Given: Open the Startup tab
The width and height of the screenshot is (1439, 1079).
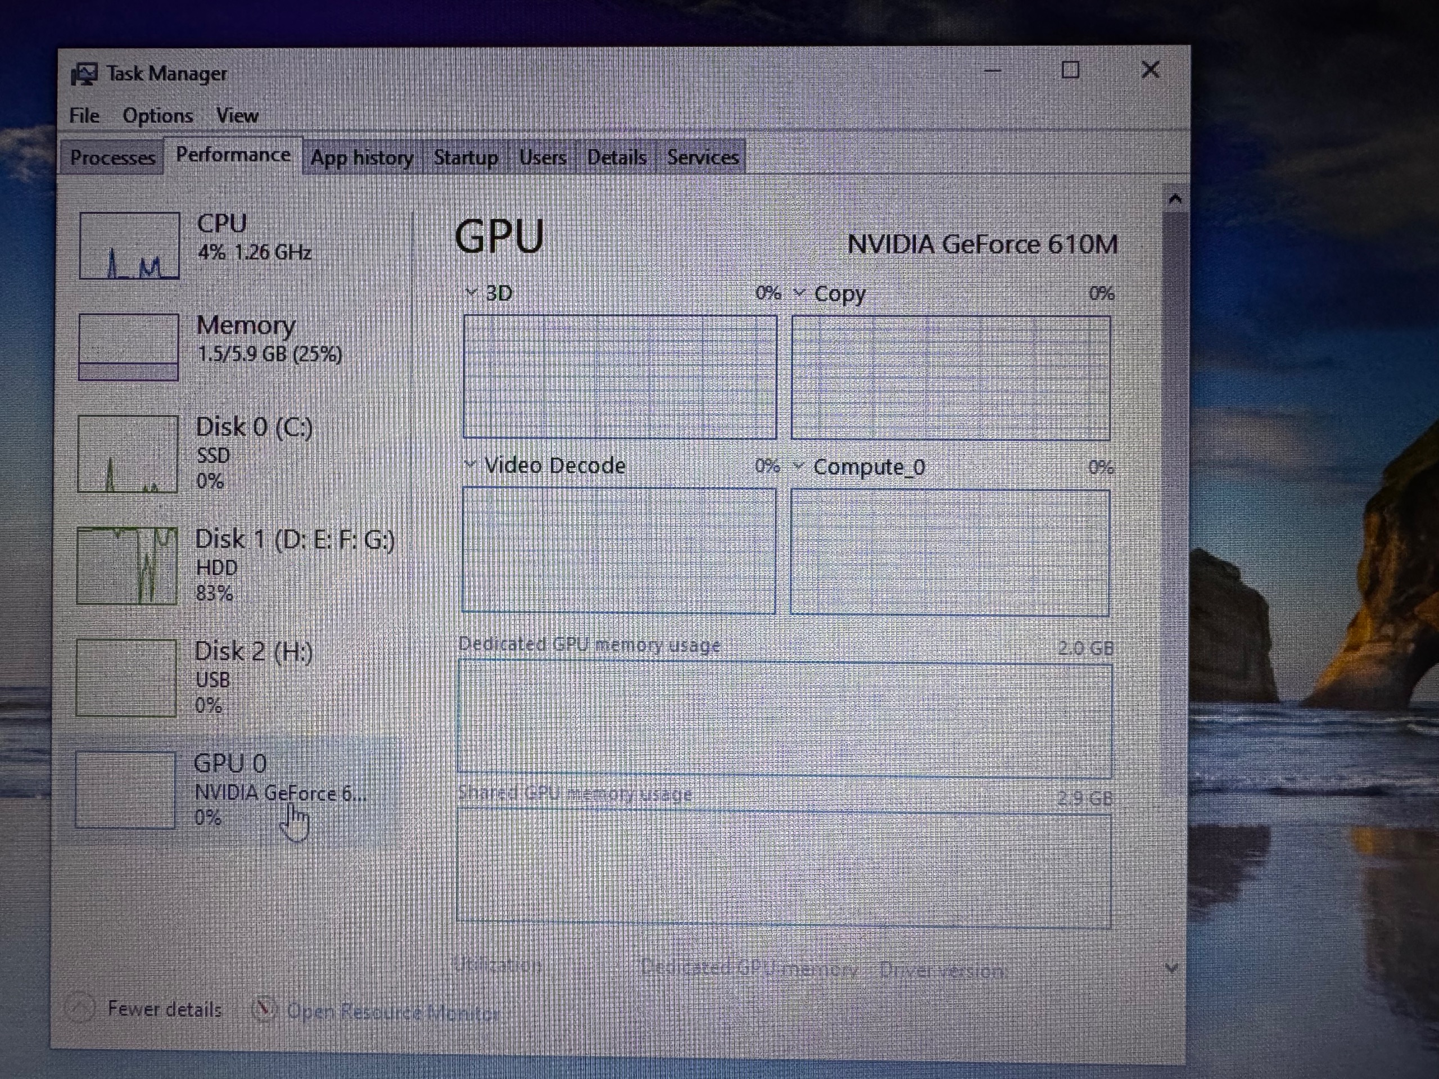Looking at the screenshot, I should pos(466,157).
